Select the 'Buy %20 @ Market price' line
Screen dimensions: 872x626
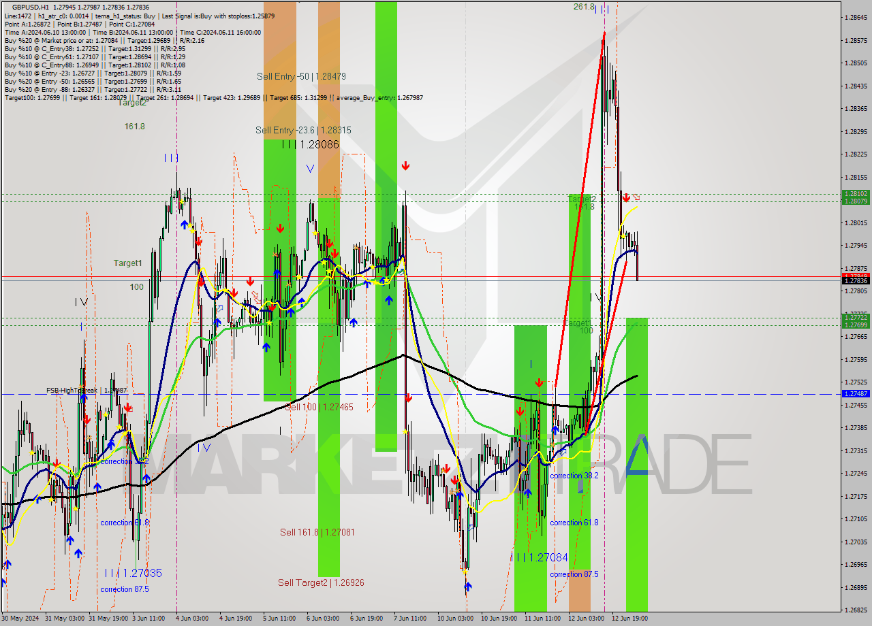coord(104,40)
